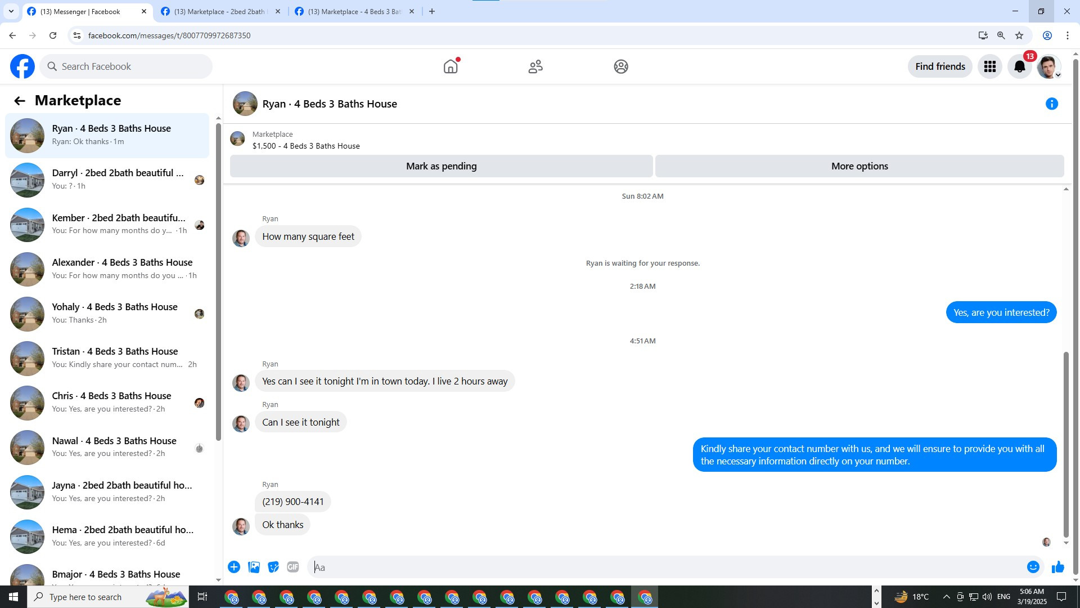Open the Chrome profile icon
1080x608 pixels.
point(1047,35)
